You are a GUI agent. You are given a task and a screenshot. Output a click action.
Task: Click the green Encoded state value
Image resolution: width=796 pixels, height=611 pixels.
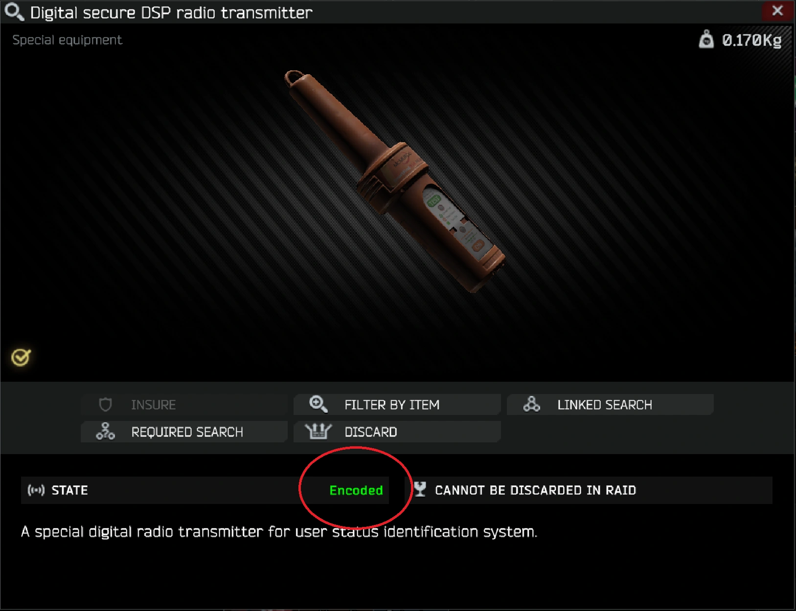(x=356, y=490)
